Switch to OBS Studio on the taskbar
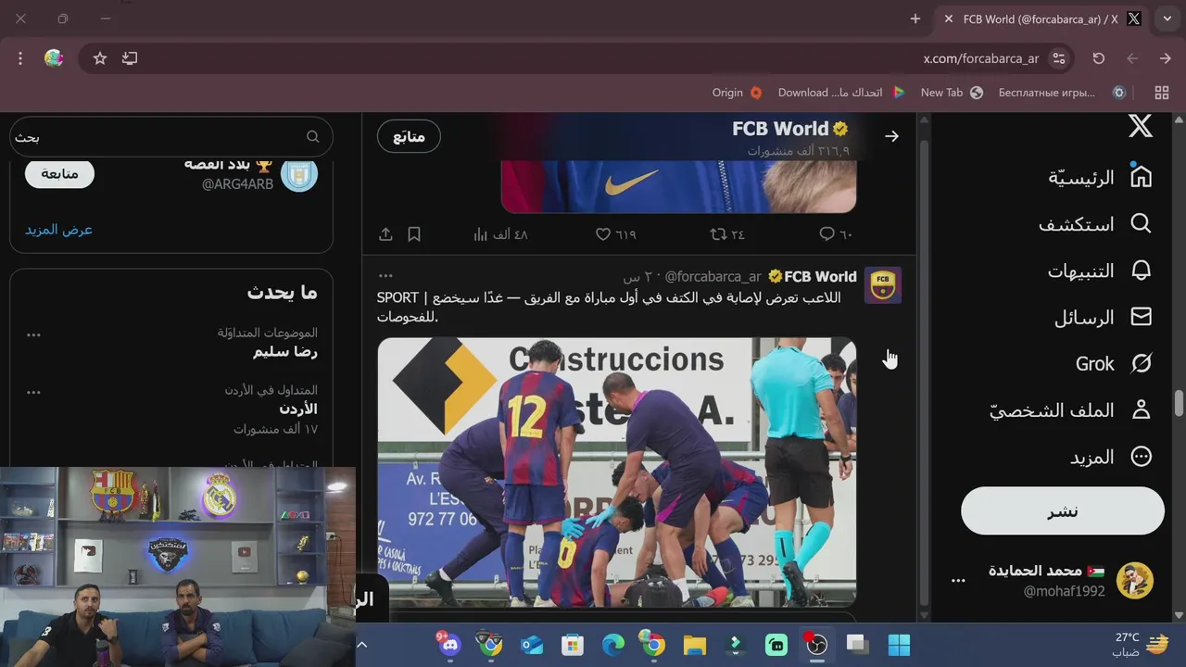This screenshot has height=667, width=1186. pyautogui.click(x=816, y=644)
